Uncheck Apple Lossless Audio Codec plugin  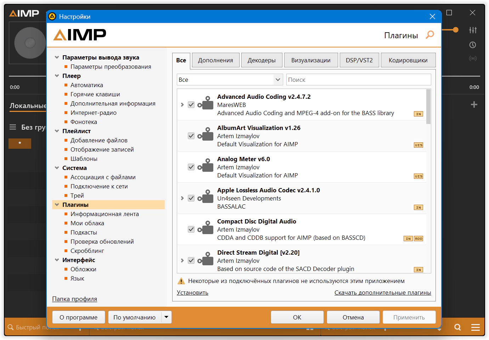point(191,198)
